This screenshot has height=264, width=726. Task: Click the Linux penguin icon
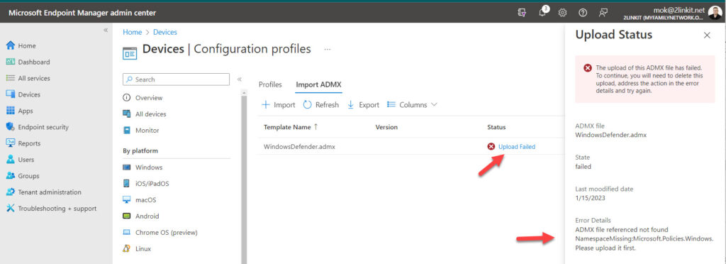(x=126, y=248)
